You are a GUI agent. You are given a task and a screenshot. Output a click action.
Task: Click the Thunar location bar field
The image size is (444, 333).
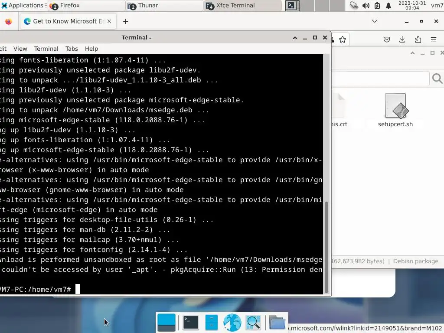(x=380, y=78)
